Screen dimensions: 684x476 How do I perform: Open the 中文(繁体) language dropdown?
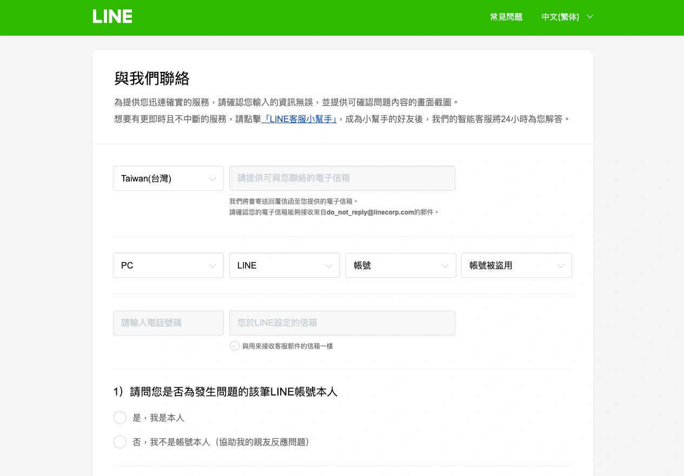(560, 17)
